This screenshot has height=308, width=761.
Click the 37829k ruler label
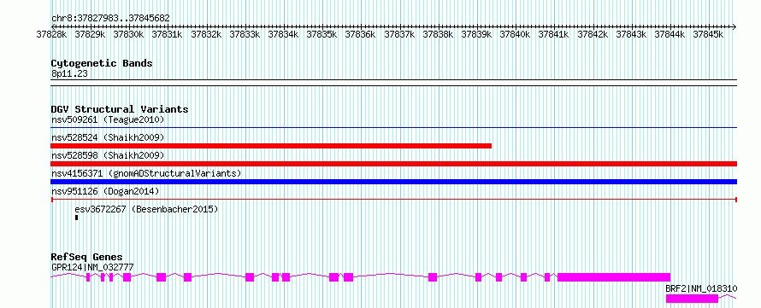91,34
